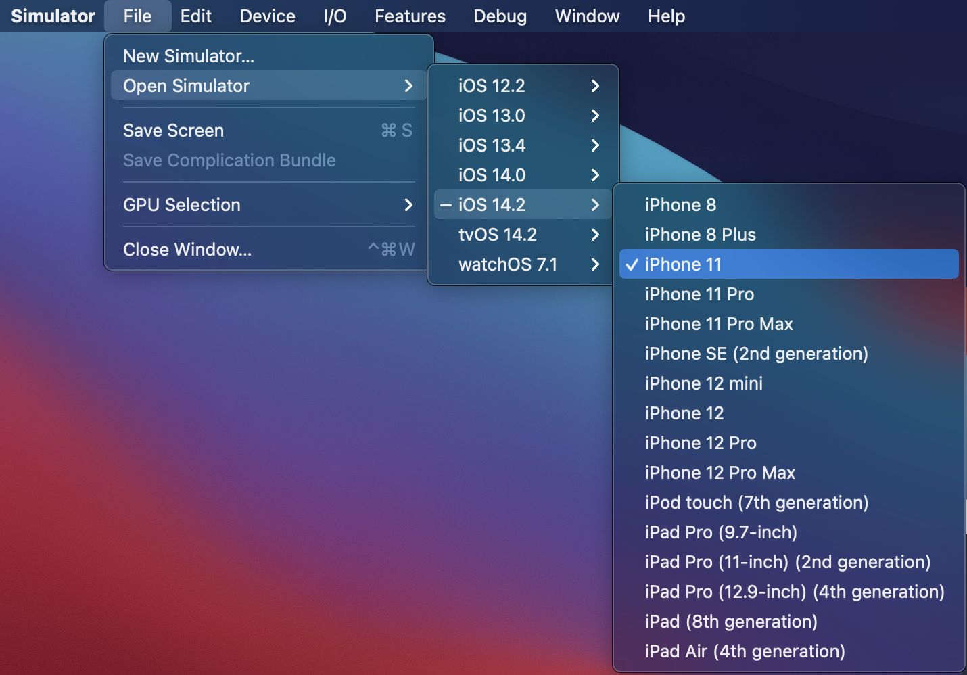
Task: Open iPad Pro (11-inch) (2nd generation)
Action: click(789, 562)
